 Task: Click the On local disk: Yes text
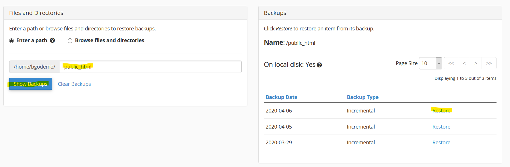click(290, 65)
